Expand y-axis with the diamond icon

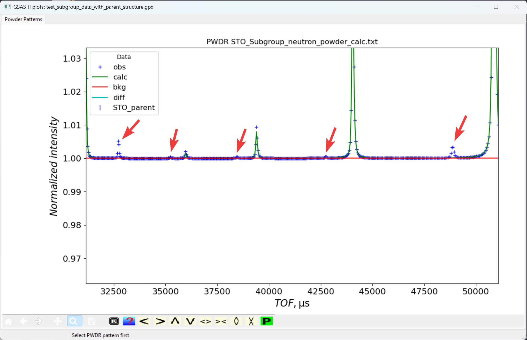pos(236,321)
